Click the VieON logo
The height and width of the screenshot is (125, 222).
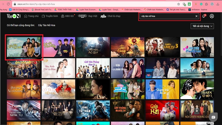click(x=14, y=16)
